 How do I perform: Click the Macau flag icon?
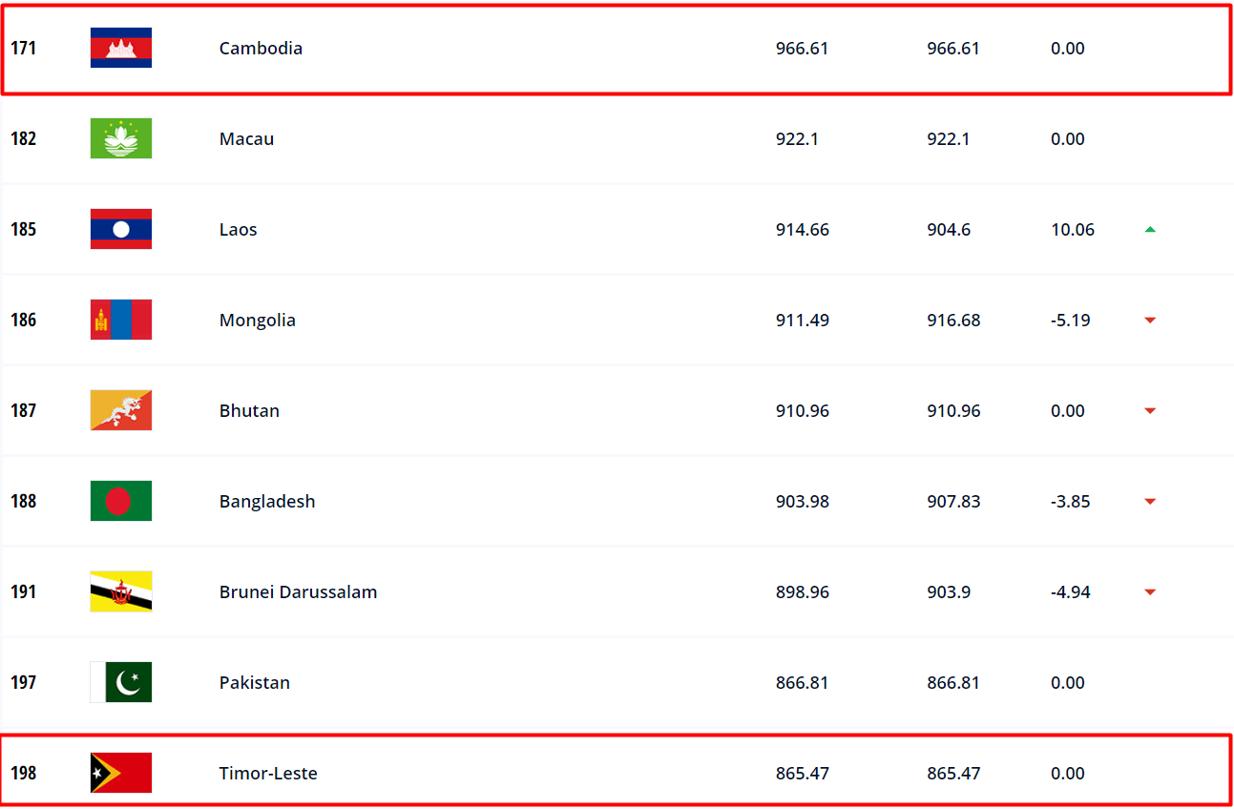tap(121, 138)
